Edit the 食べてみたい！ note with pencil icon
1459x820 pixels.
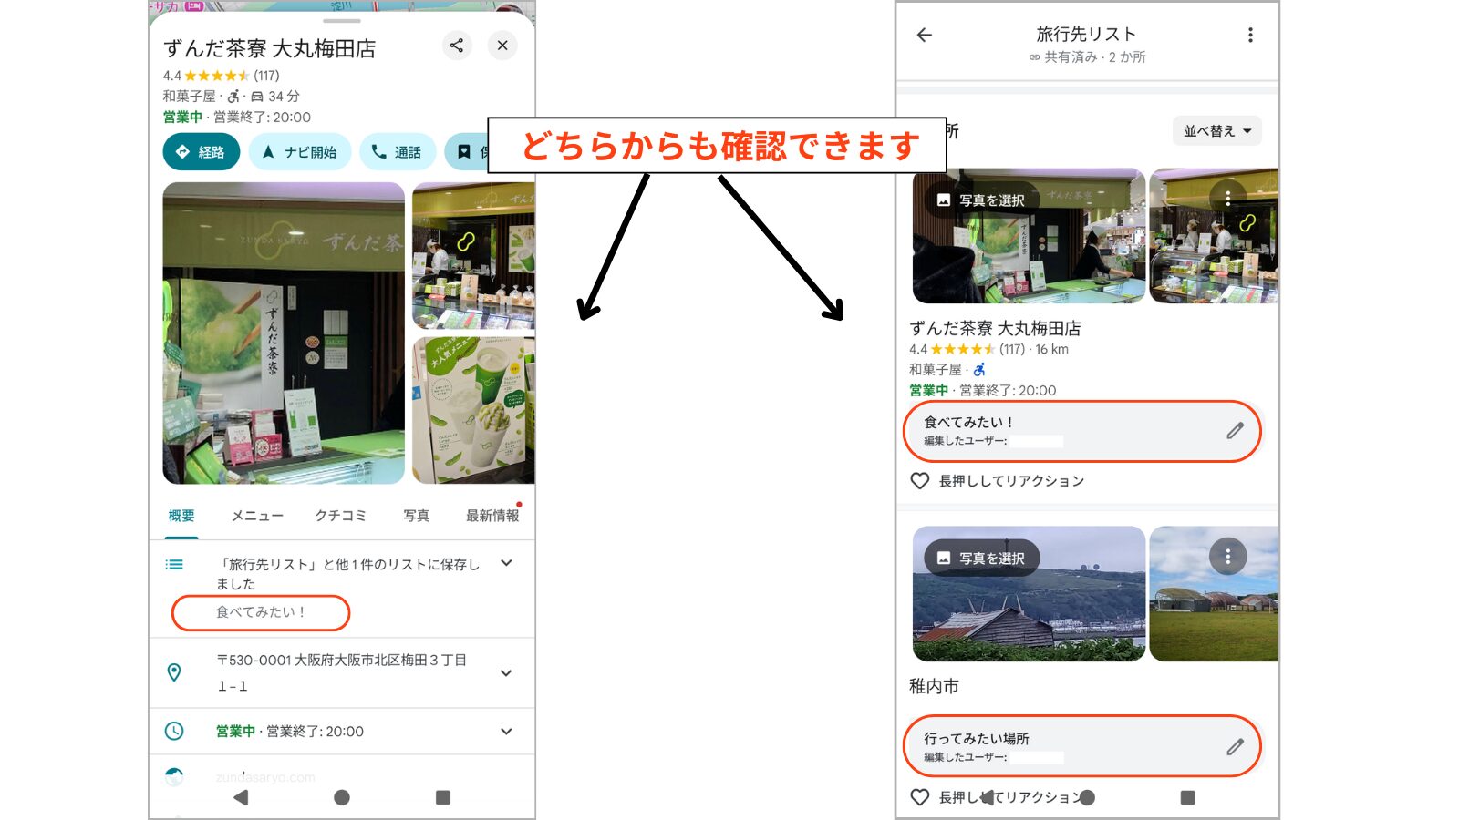[x=1235, y=431]
